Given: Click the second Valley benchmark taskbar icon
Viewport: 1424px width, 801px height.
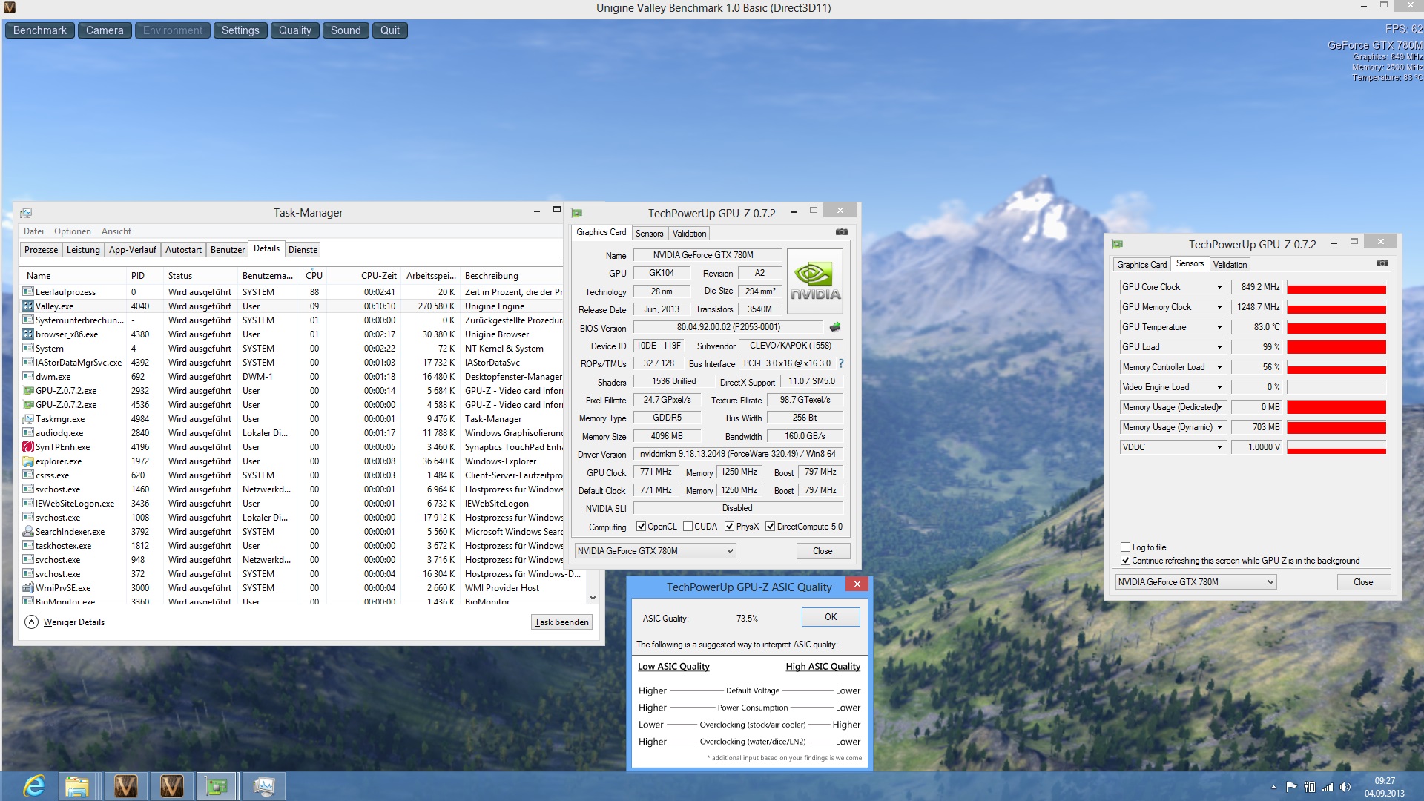Looking at the screenshot, I should click(x=171, y=786).
